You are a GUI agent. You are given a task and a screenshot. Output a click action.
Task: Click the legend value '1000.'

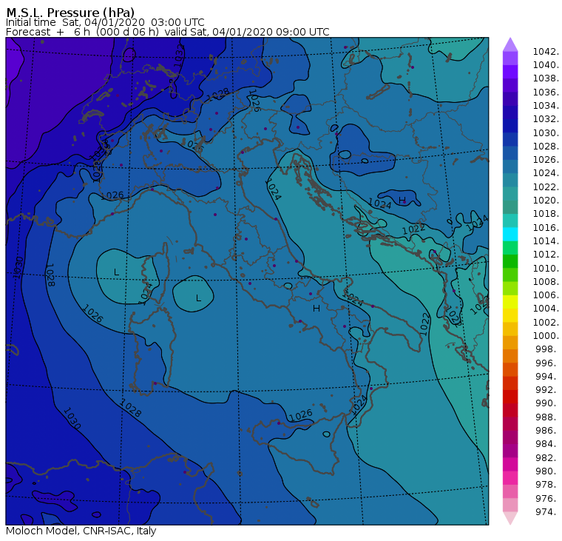click(546, 336)
